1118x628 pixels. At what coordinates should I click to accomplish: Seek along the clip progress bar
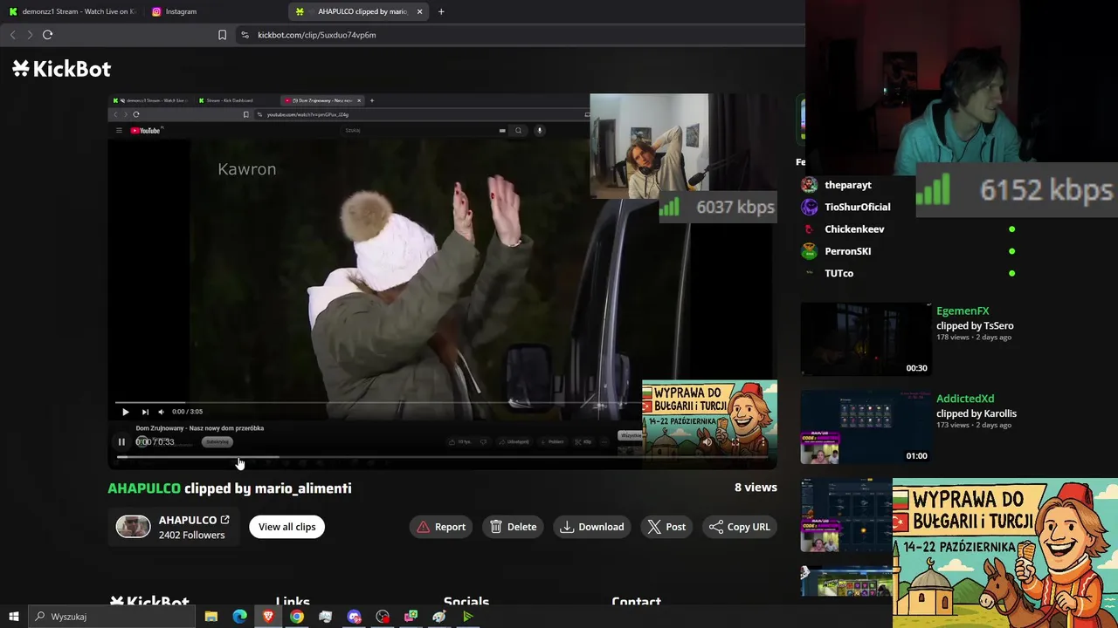[x=441, y=457]
